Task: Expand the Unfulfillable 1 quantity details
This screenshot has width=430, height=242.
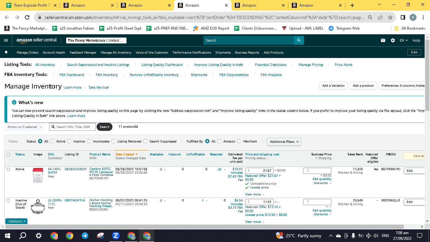Action: click(x=205, y=200)
